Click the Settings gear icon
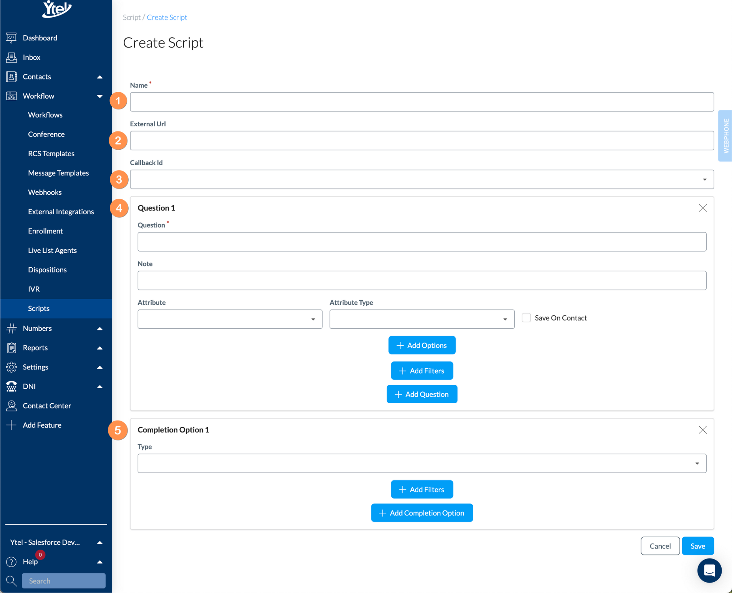The height and width of the screenshot is (593, 732). [12, 367]
